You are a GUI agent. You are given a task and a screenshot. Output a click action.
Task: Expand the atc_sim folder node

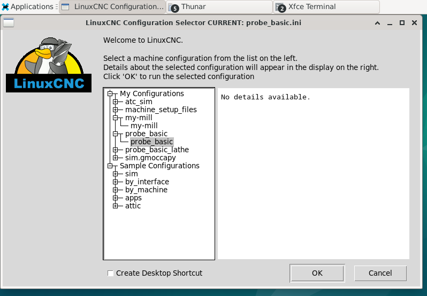115,102
